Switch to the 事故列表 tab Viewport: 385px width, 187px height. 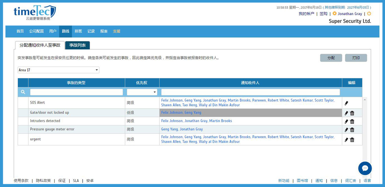(x=77, y=45)
